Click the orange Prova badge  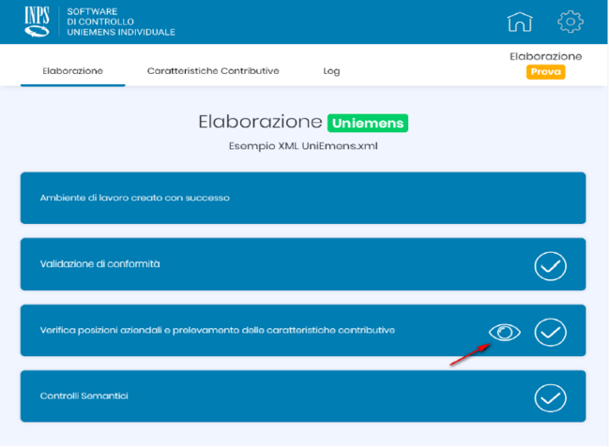coord(545,71)
